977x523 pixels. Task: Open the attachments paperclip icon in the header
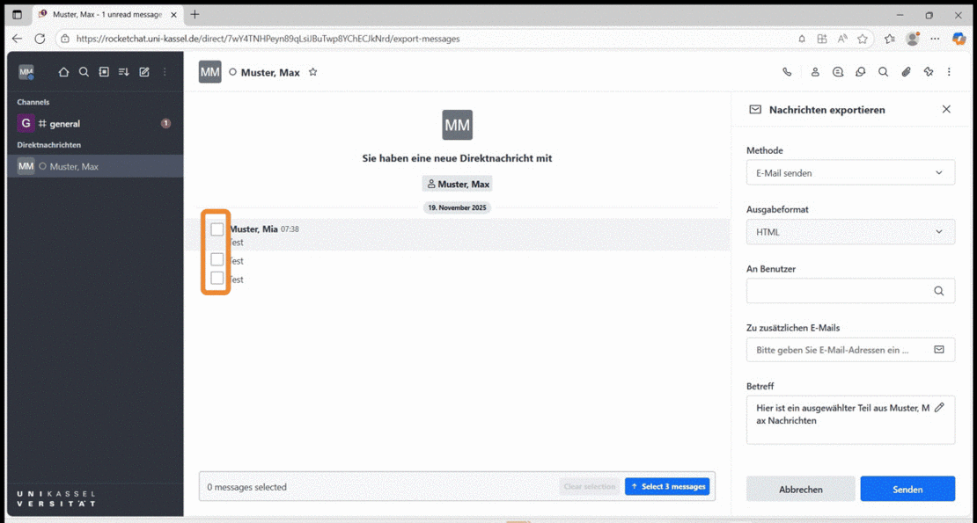click(906, 72)
